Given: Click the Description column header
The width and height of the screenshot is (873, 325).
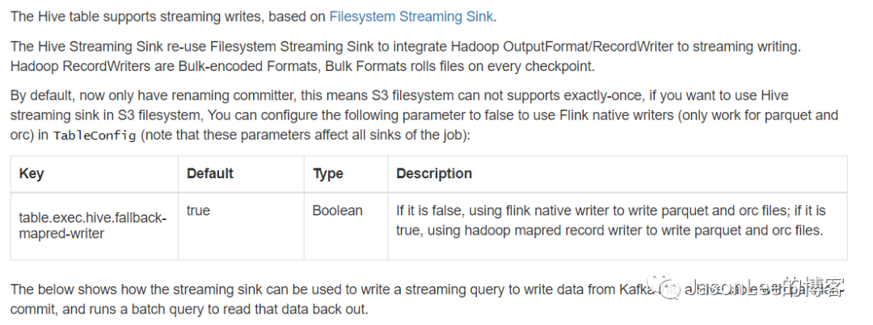Looking at the screenshot, I should 434,173.
